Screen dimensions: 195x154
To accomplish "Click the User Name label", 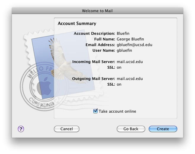I will 104,51.
